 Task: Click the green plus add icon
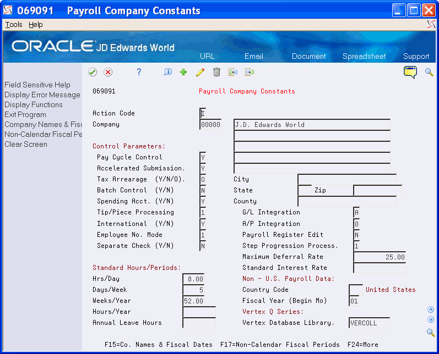pyautogui.click(x=183, y=72)
